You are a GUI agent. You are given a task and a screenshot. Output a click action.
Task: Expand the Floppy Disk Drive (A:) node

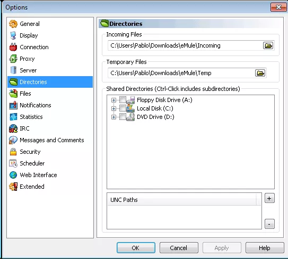click(114, 100)
